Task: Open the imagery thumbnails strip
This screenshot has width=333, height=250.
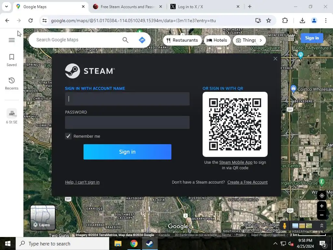Action: point(302,226)
